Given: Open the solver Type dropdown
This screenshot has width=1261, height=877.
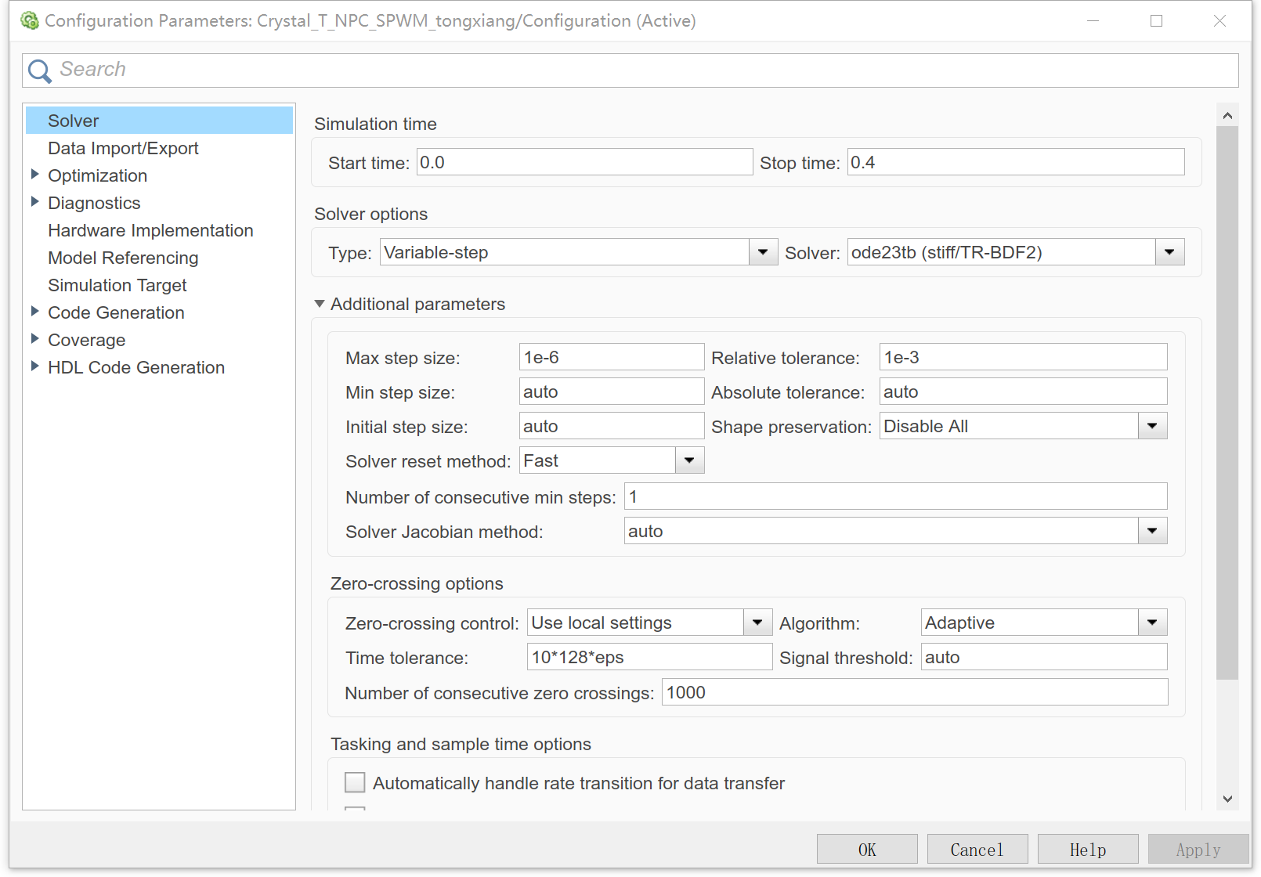Looking at the screenshot, I should pyautogui.click(x=761, y=251).
